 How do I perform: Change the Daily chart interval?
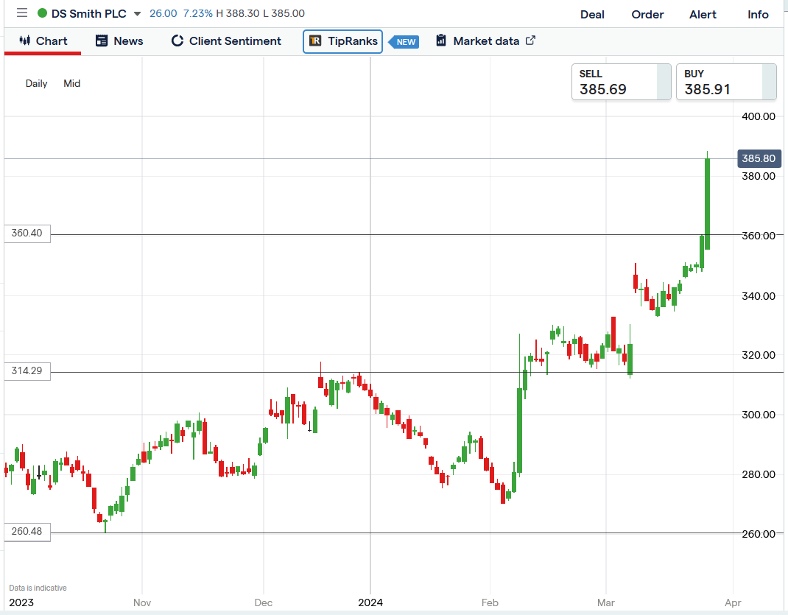pyautogui.click(x=36, y=83)
